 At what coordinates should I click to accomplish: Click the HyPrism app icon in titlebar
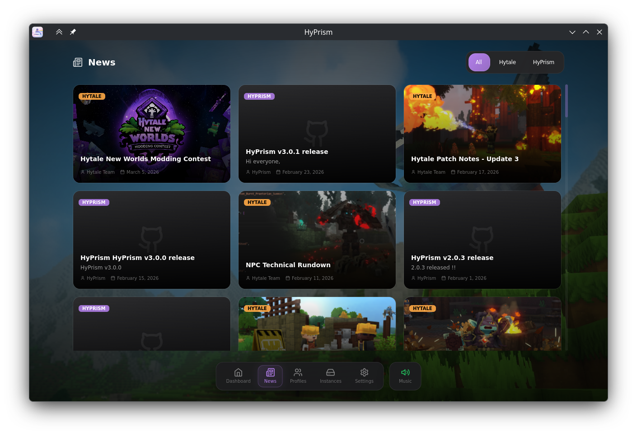[37, 32]
